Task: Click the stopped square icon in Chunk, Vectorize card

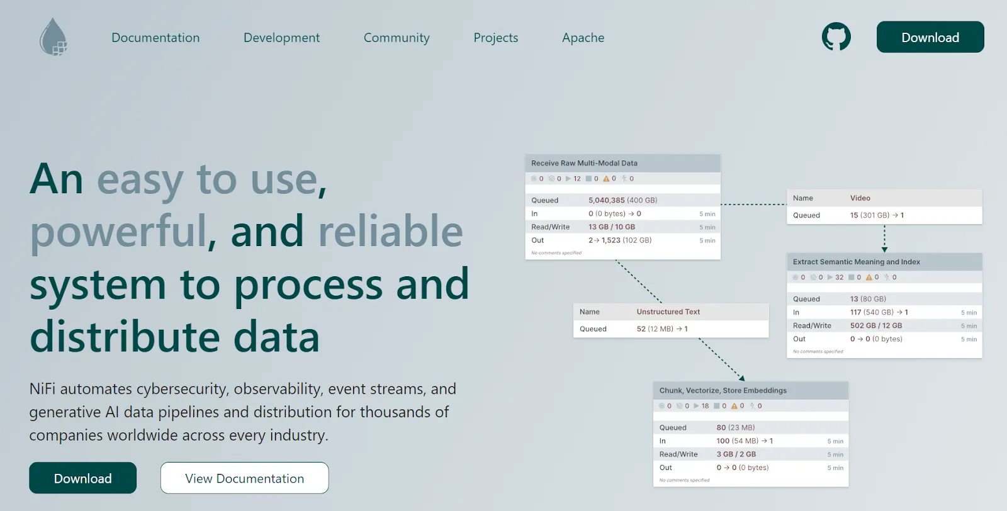Action: coord(716,406)
